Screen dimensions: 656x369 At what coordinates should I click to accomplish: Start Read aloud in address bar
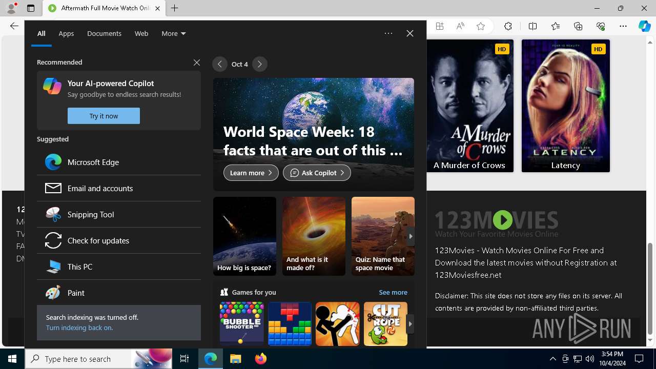coord(460,26)
